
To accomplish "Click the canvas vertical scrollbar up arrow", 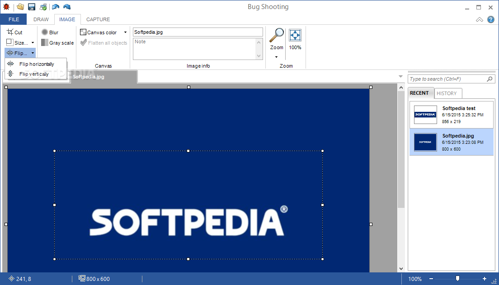I will tap(401, 87).
